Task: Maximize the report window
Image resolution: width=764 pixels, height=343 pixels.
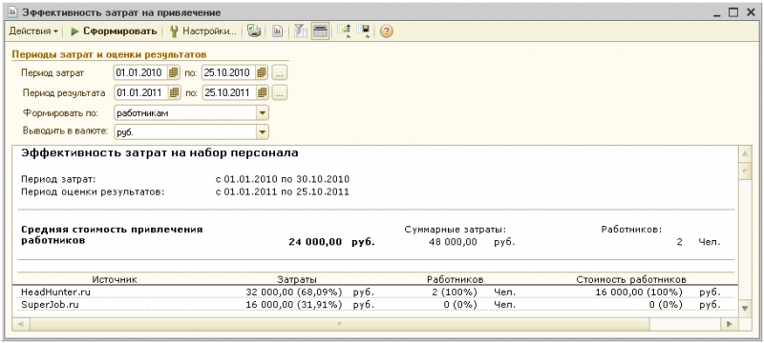Action: (x=733, y=12)
